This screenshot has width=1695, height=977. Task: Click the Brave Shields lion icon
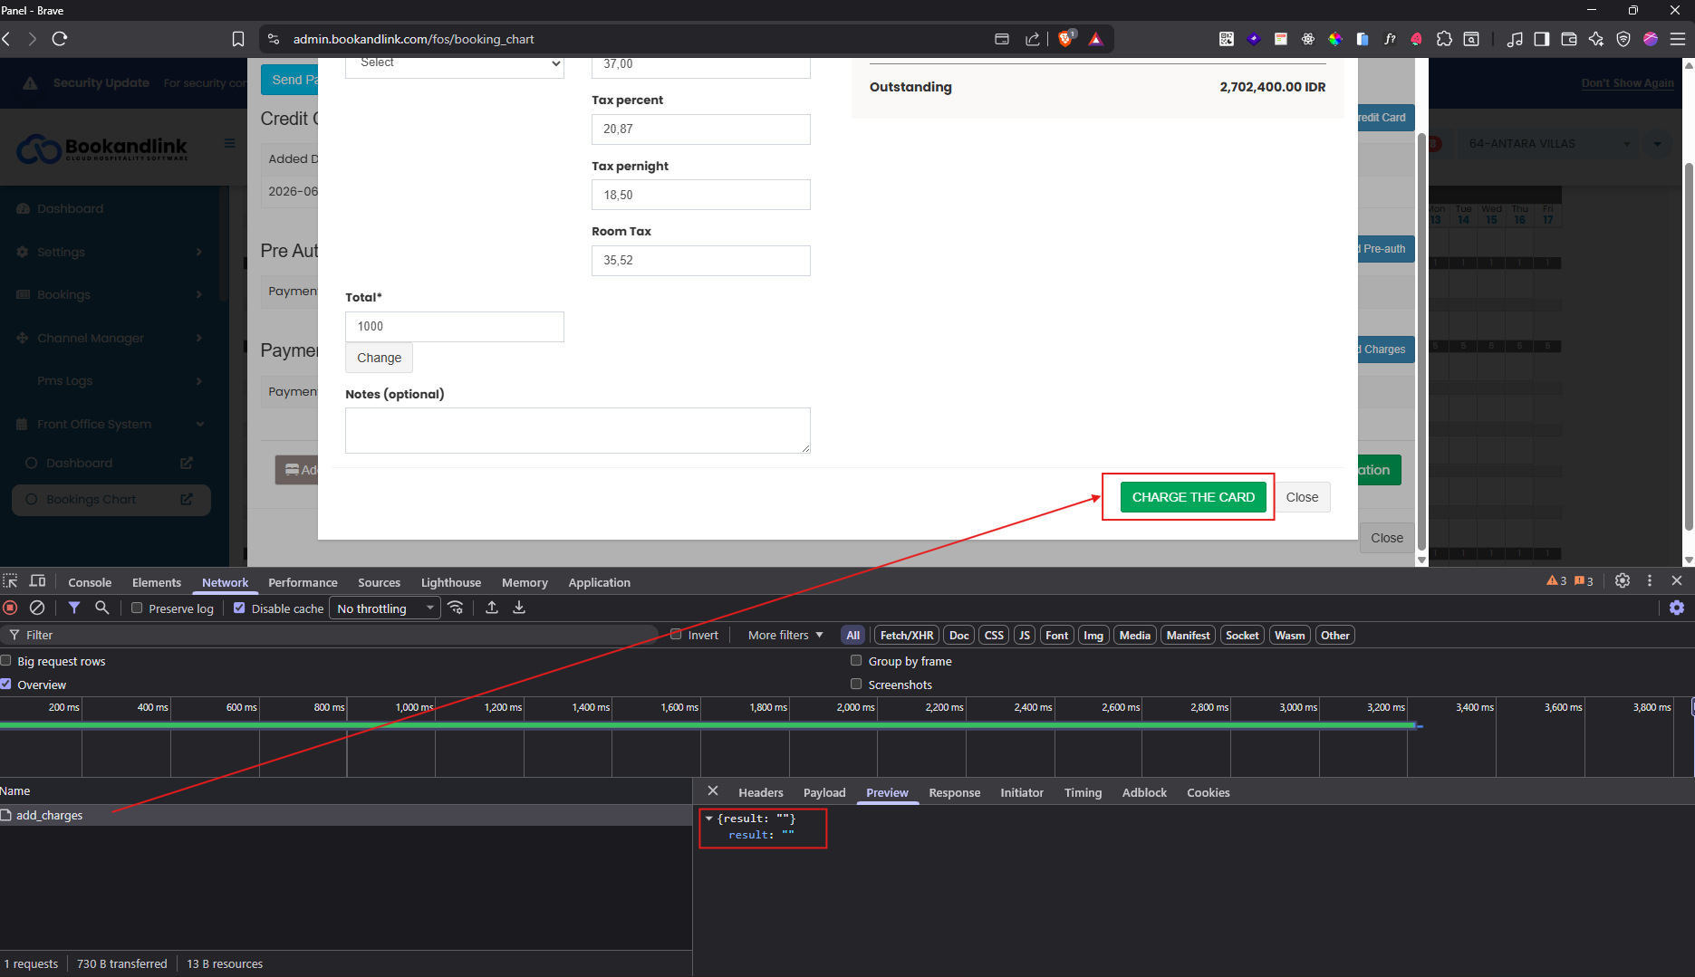pyautogui.click(x=1065, y=39)
